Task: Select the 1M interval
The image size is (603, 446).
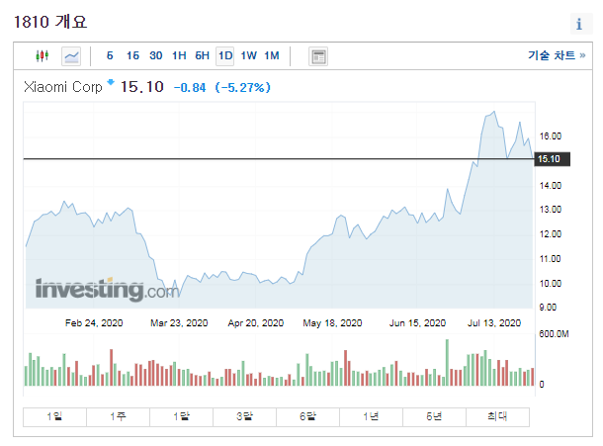Action: tap(272, 55)
